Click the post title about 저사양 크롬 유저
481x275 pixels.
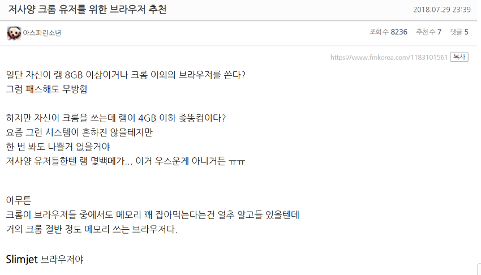click(x=87, y=10)
